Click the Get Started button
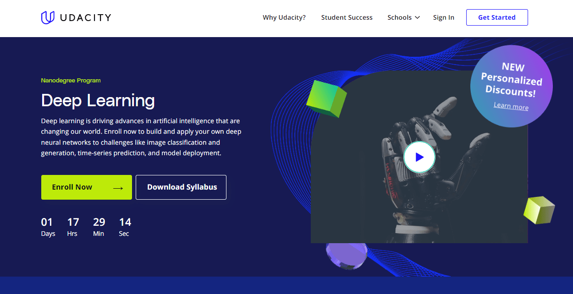Viewport: 573px width, 294px height. pos(497,17)
